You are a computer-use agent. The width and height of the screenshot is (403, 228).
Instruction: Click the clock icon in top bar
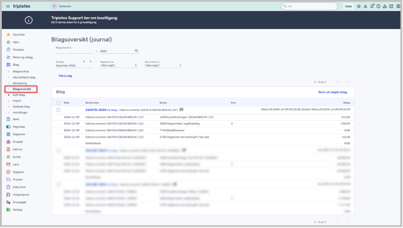pyautogui.click(x=378, y=6)
